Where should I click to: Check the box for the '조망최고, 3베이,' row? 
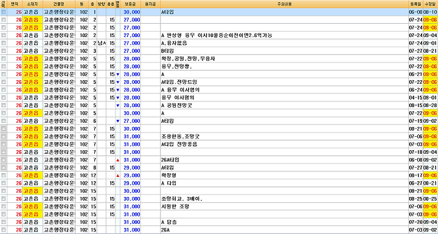4,199
